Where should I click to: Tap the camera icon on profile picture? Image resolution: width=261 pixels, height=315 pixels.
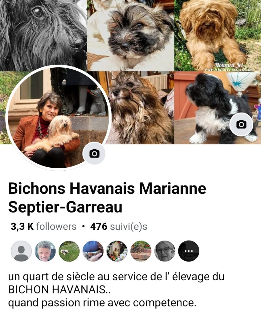coord(94,154)
